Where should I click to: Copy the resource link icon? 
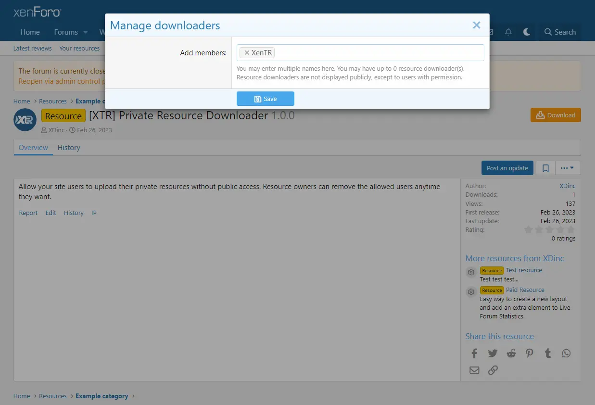tap(493, 370)
